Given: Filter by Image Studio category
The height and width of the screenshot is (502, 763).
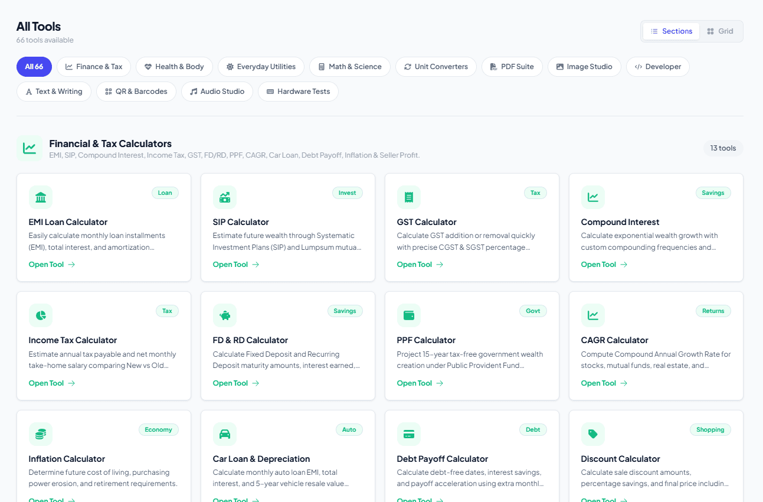Looking at the screenshot, I should tap(584, 67).
